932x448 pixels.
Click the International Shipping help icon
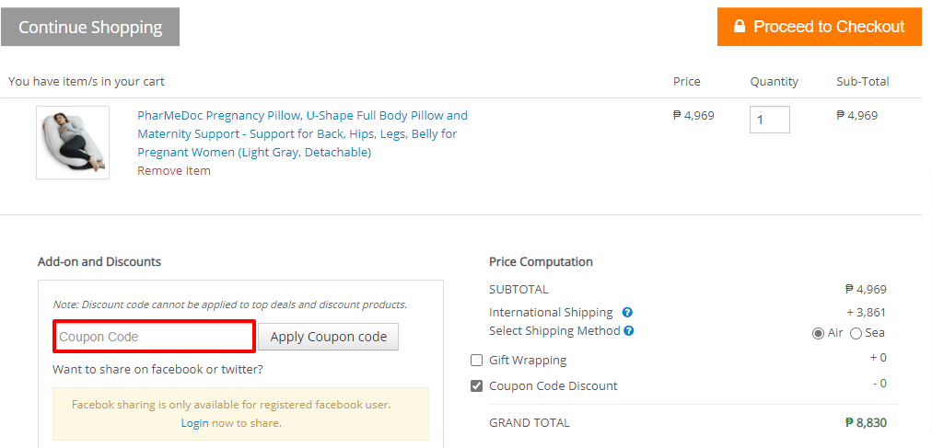coord(627,312)
